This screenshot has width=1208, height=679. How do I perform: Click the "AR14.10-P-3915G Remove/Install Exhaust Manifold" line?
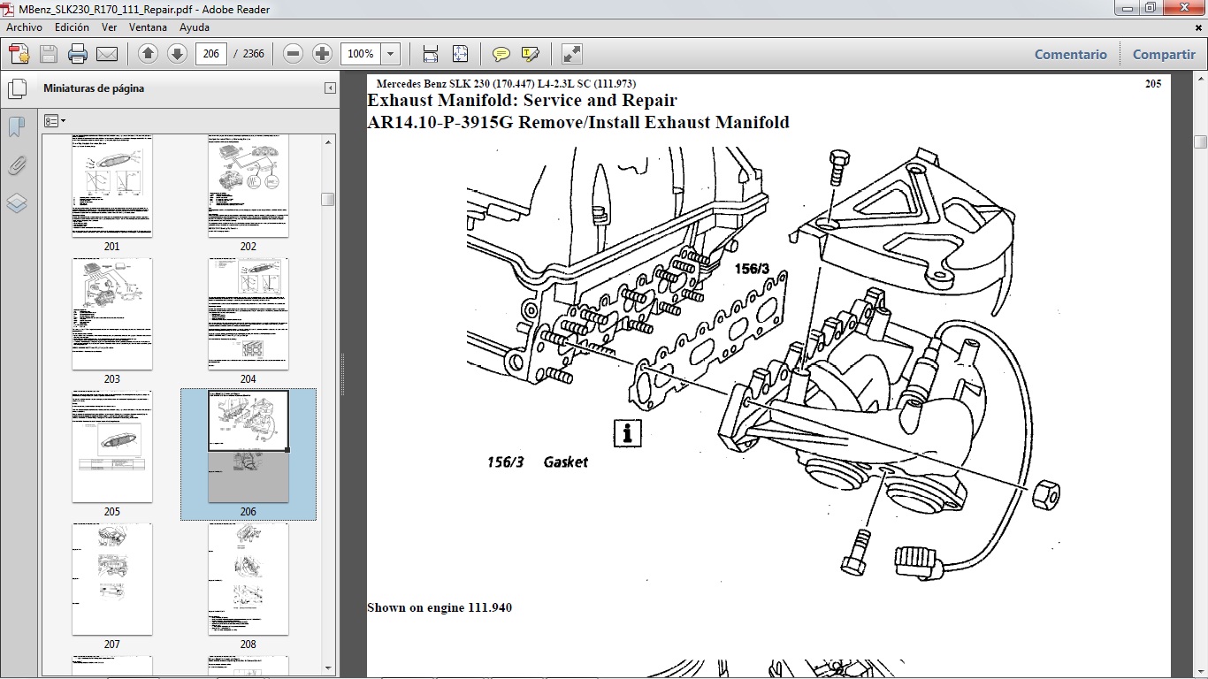pyautogui.click(x=578, y=122)
